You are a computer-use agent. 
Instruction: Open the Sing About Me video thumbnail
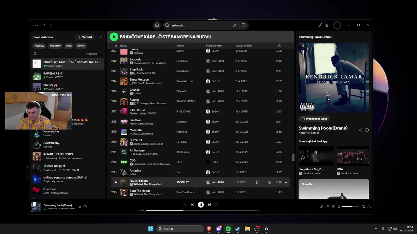[316, 156]
